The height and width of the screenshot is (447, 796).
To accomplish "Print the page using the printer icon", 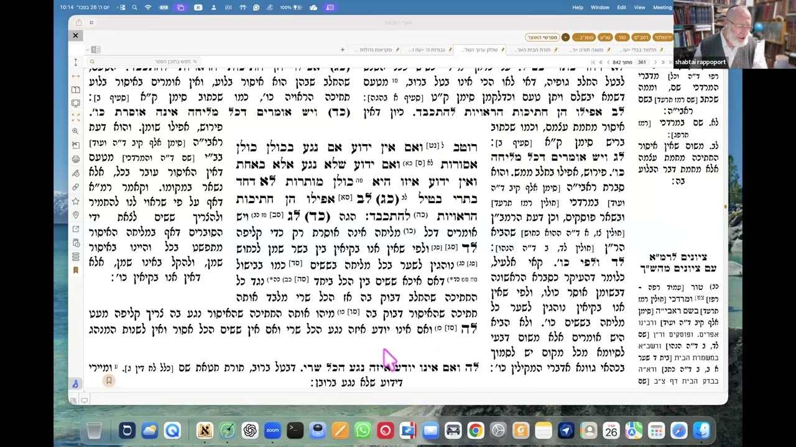I will pyautogui.click(x=75, y=159).
